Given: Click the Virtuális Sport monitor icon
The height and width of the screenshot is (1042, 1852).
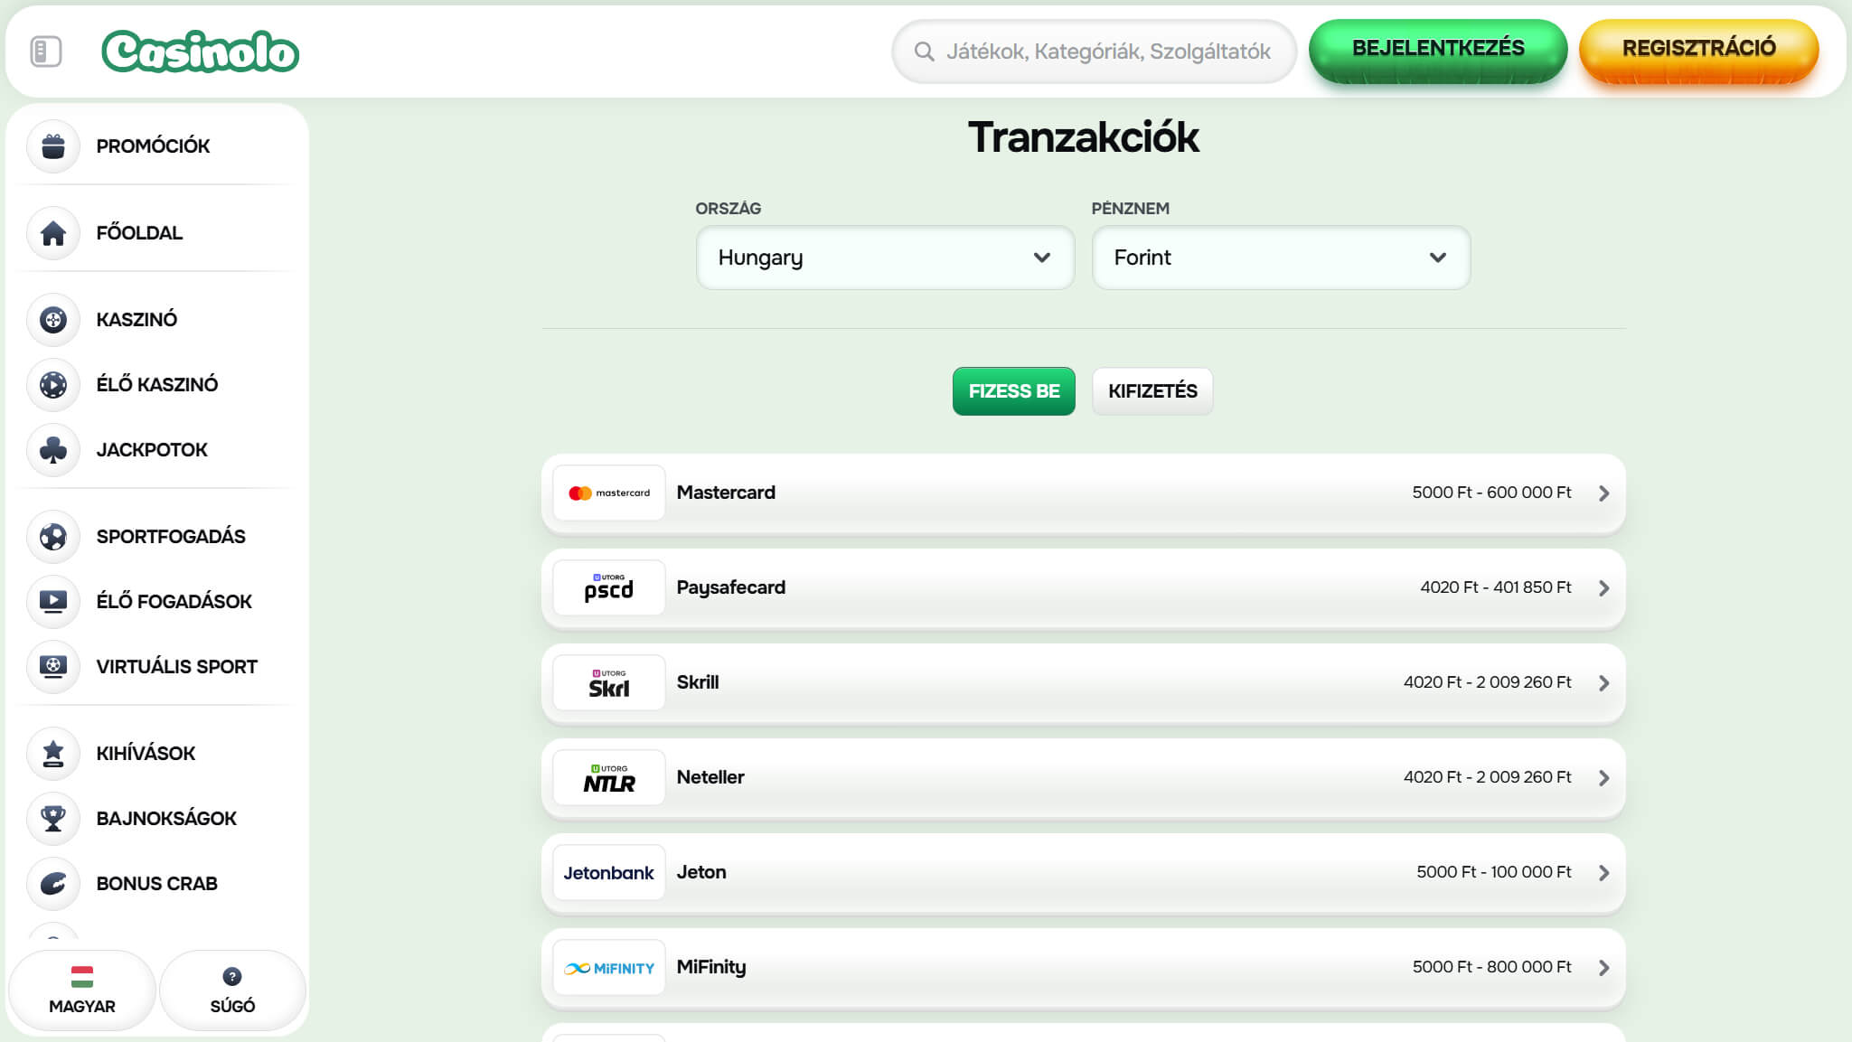Looking at the screenshot, I should click(x=53, y=666).
